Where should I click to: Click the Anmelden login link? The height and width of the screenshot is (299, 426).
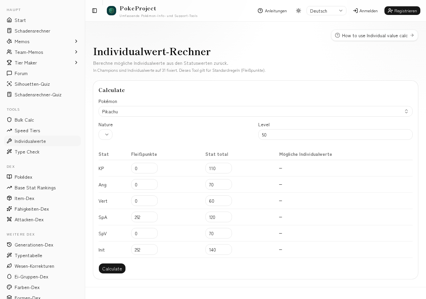(x=365, y=11)
